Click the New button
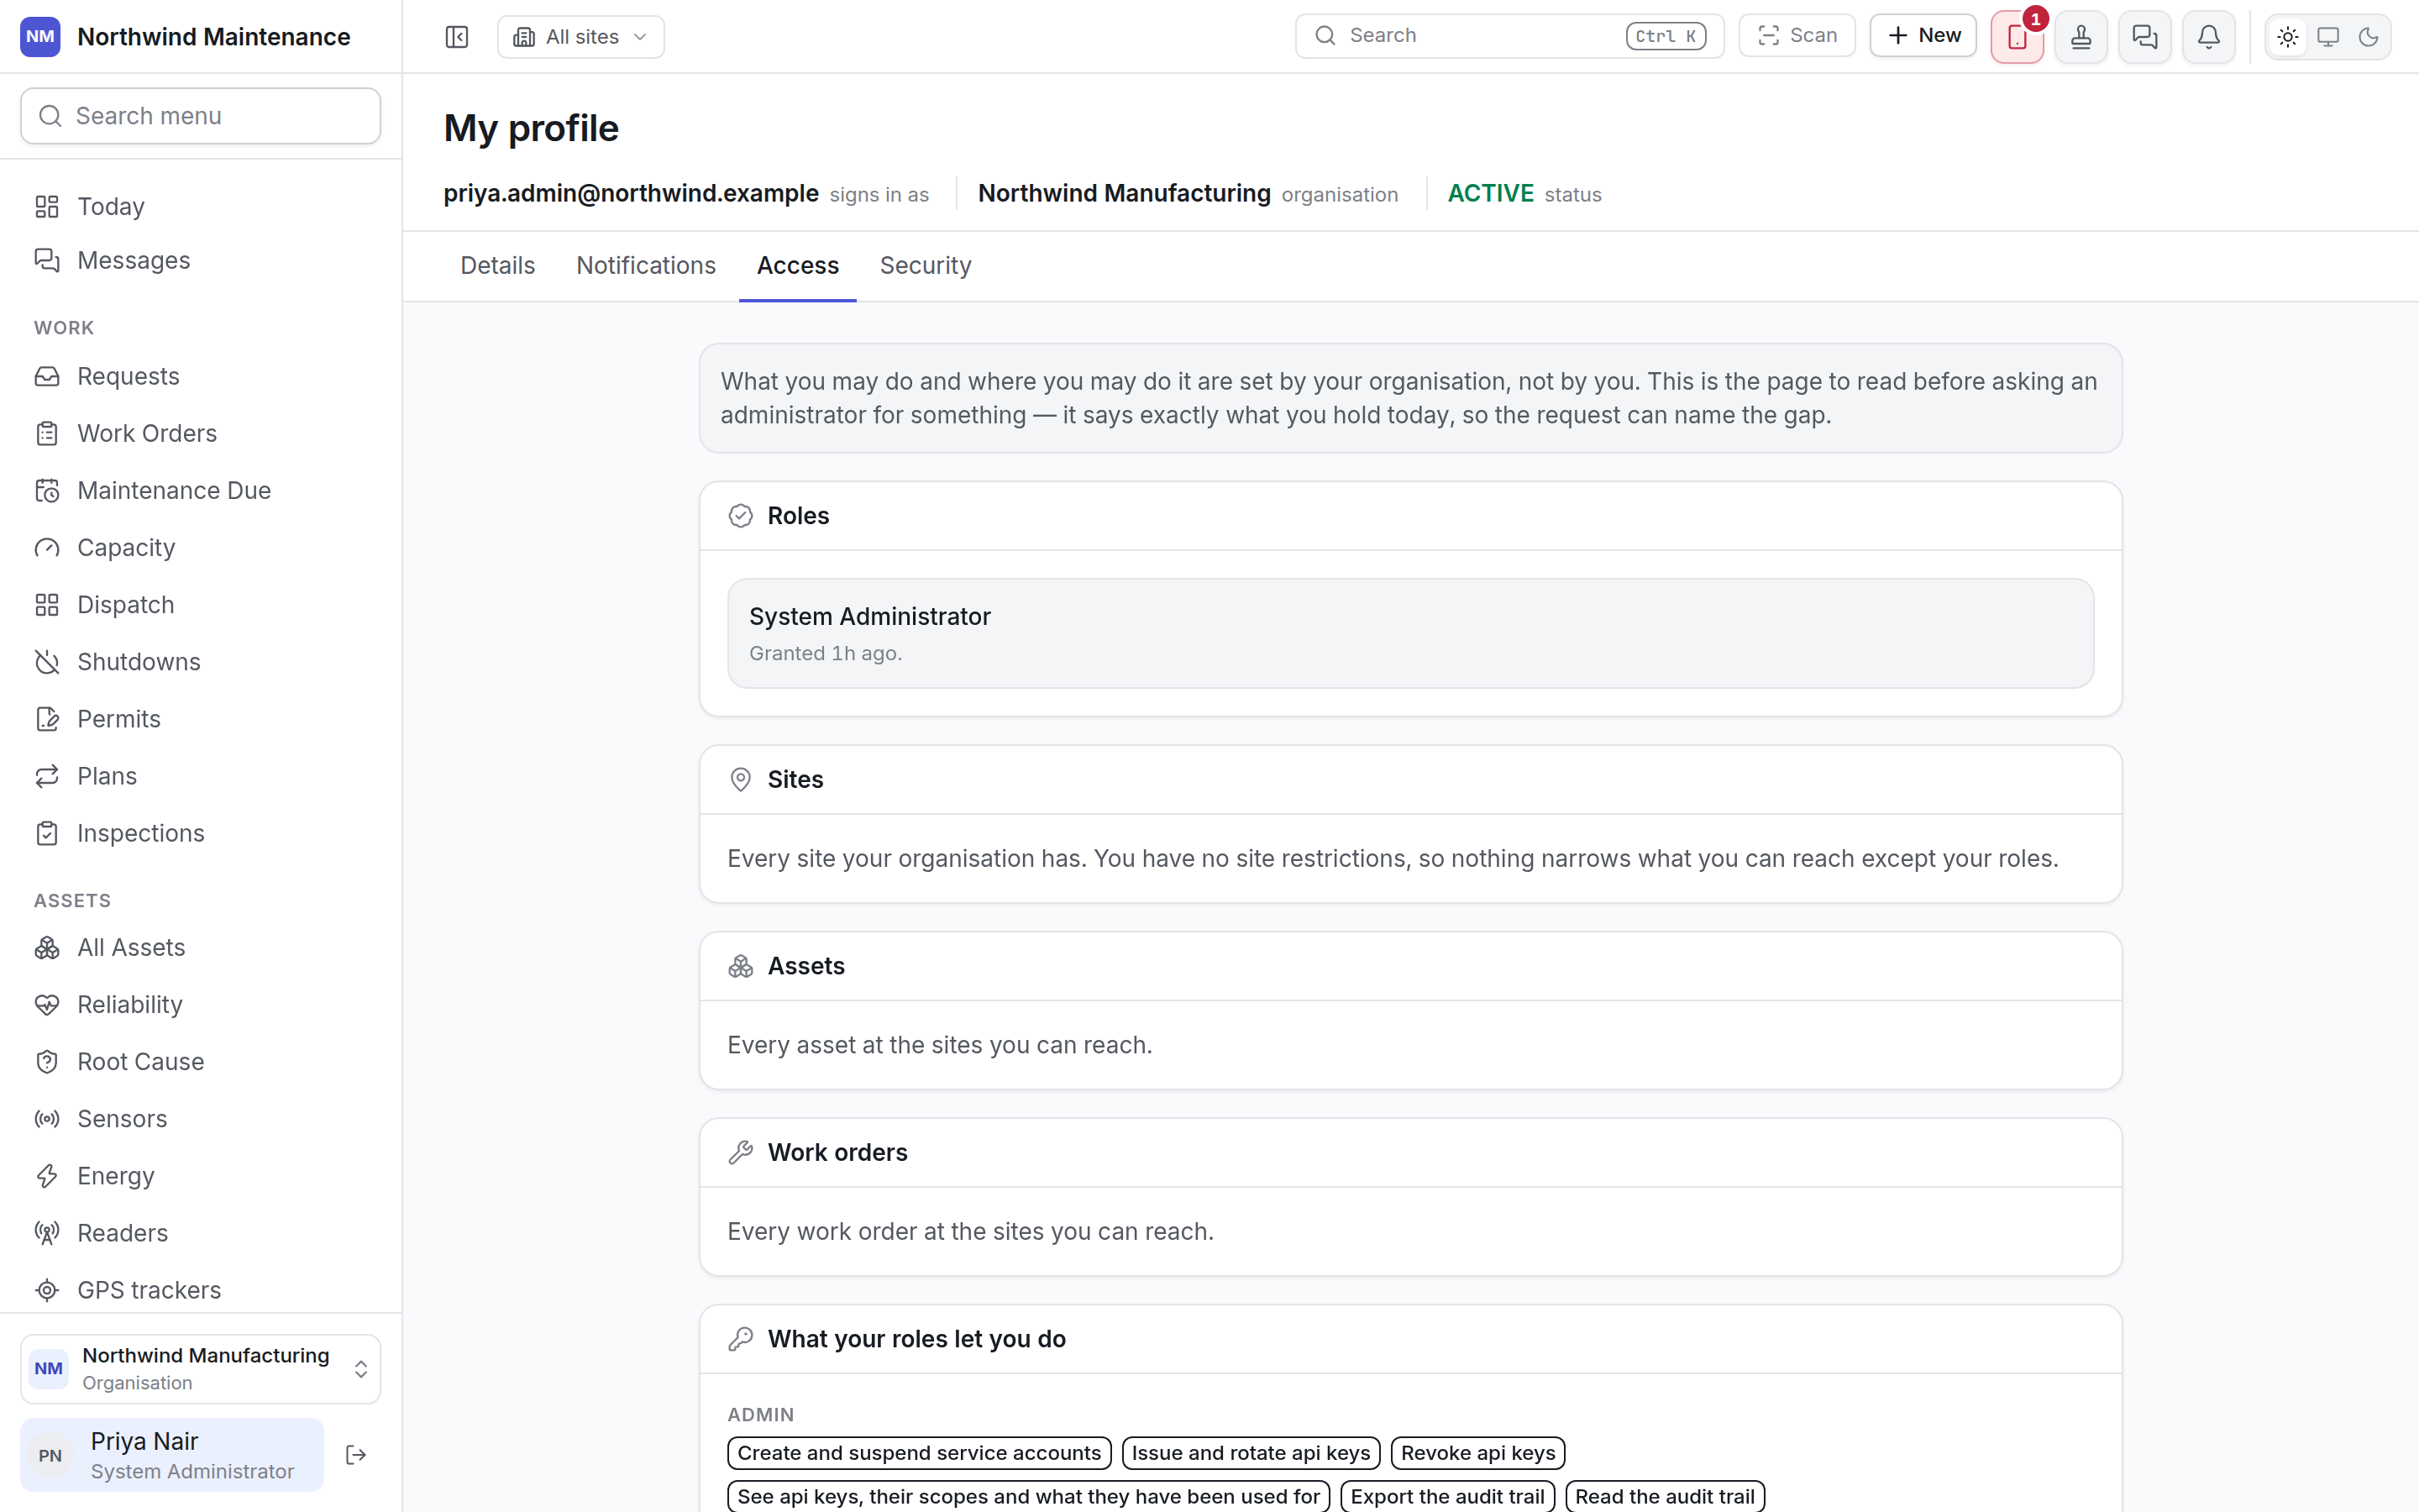Image resolution: width=2419 pixels, height=1512 pixels. pyautogui.click(x=1923, y=36)
